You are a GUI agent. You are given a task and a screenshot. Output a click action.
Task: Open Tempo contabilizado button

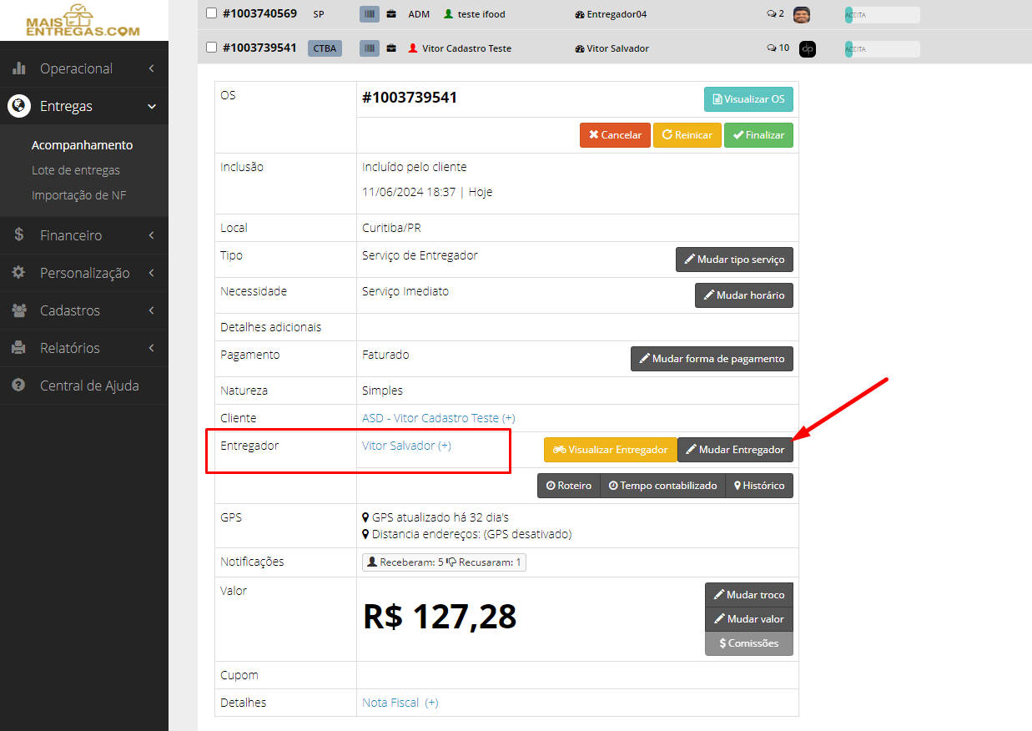(662, 486)
